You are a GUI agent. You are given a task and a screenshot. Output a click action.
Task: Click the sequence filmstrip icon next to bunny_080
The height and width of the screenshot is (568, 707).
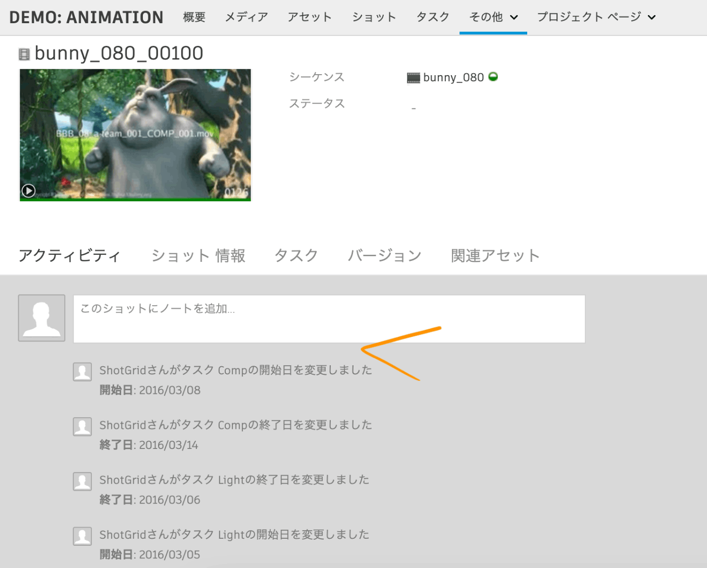tap(414, 78)
